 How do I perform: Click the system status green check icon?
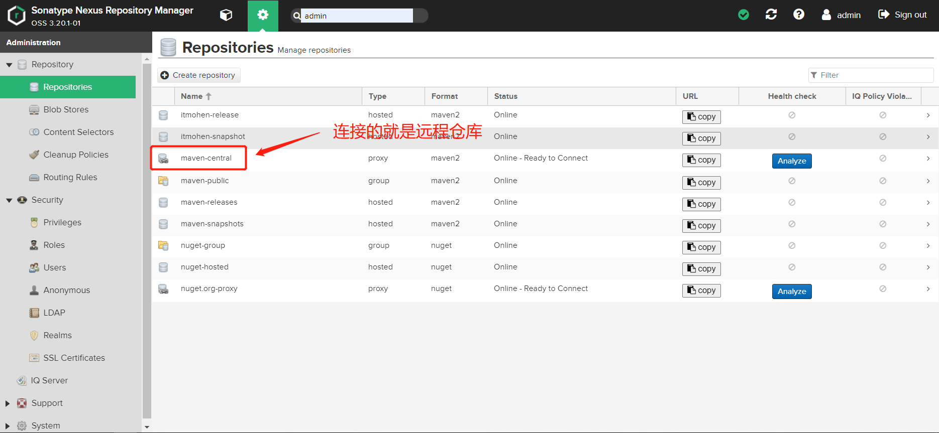coord(744,15)
